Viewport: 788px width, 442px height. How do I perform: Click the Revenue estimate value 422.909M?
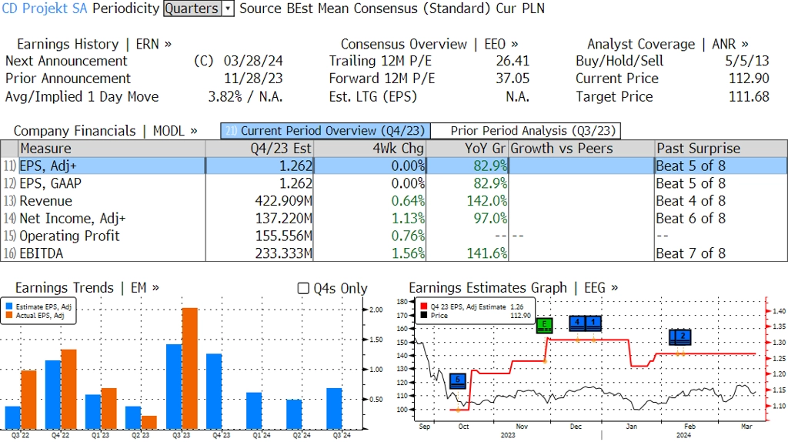(283, 201)
